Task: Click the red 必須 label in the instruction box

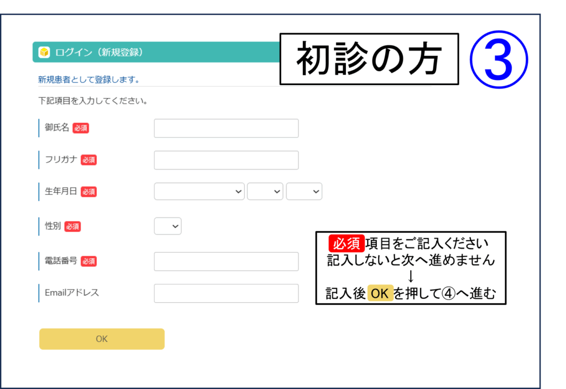Action: coord(346,243)
